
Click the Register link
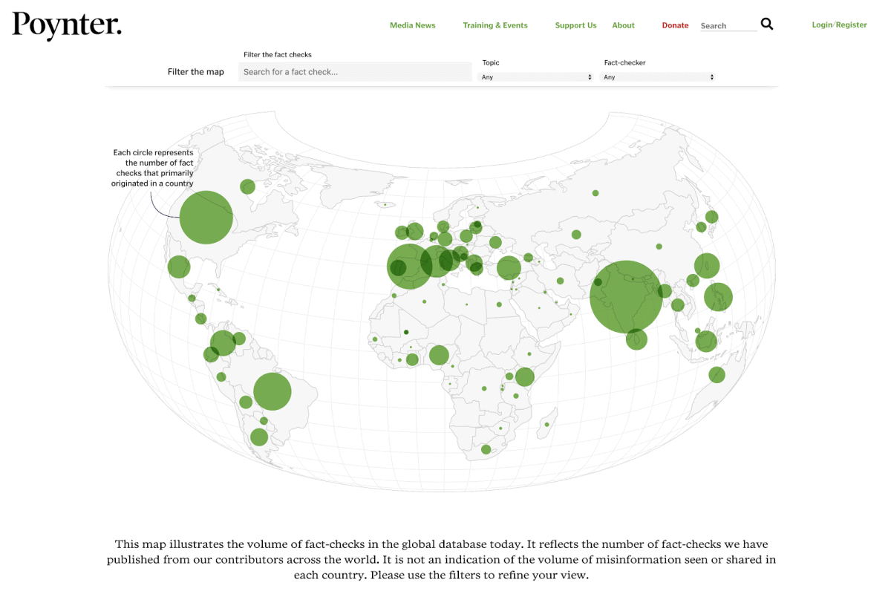(x=852, y=25)
